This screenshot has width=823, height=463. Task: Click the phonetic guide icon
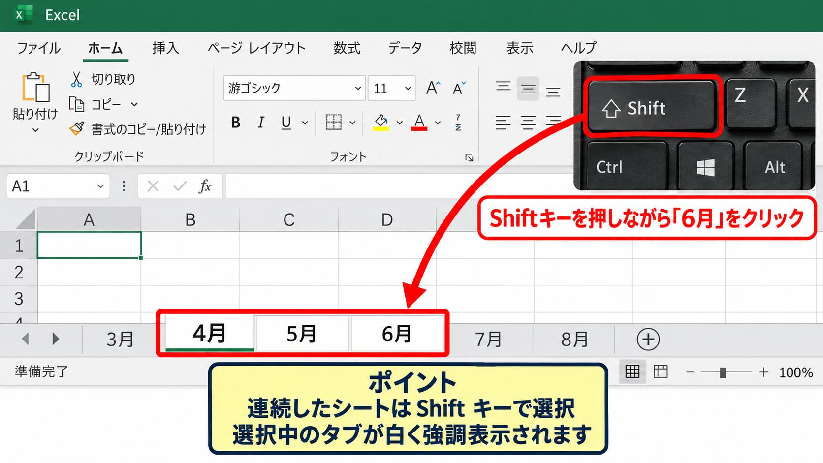coord(458,122)
